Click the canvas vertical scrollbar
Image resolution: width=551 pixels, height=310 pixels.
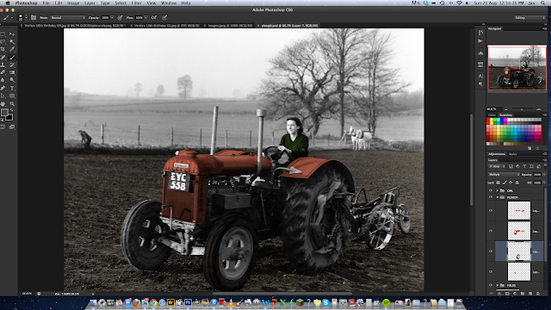tap(472, 160)
